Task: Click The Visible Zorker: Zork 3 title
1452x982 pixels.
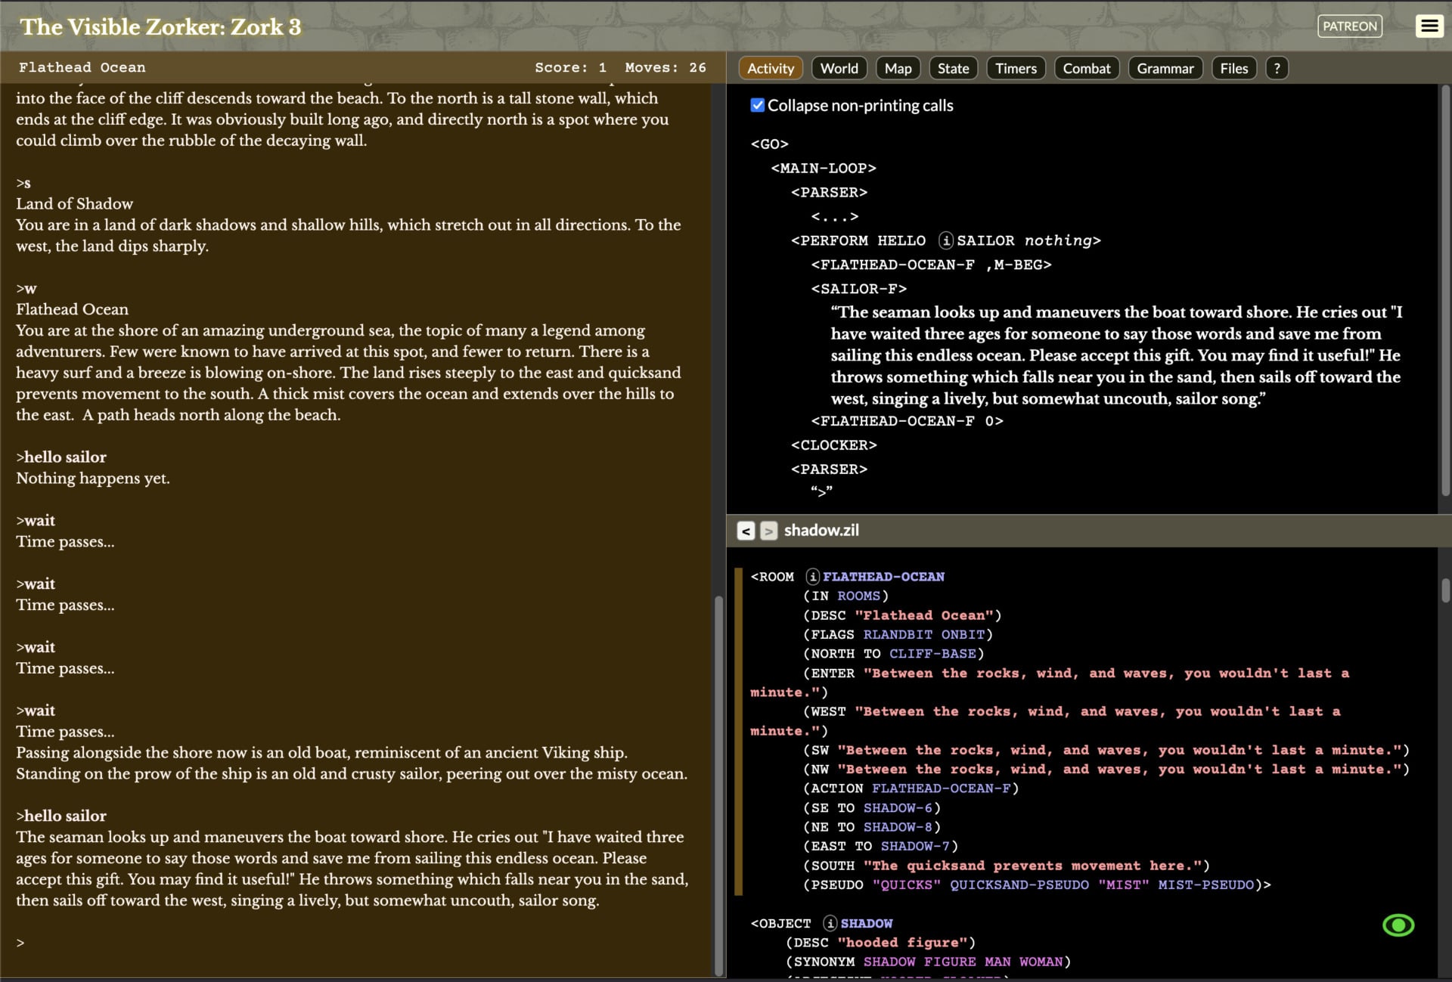Action: [x=160, y=27]
